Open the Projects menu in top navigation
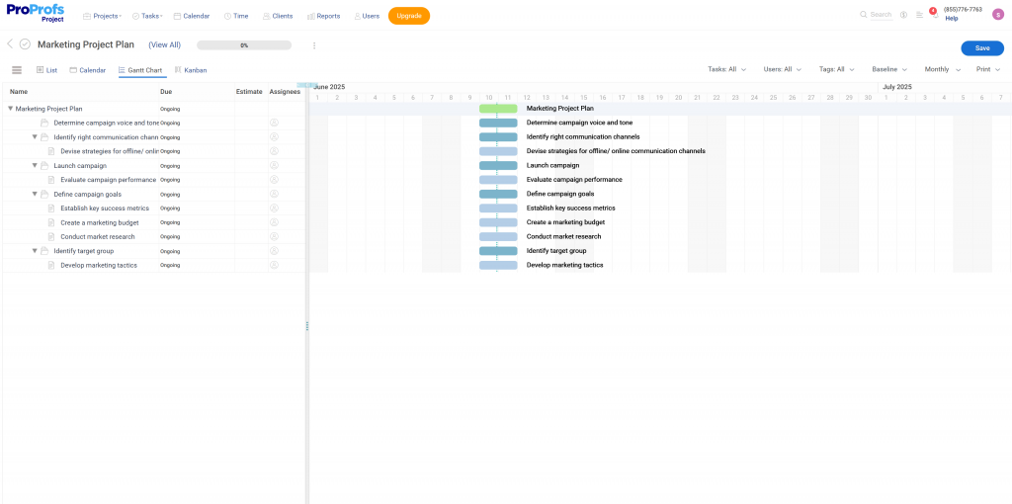This screenshot has height=504, width=1012. click(x=102, y=16)
